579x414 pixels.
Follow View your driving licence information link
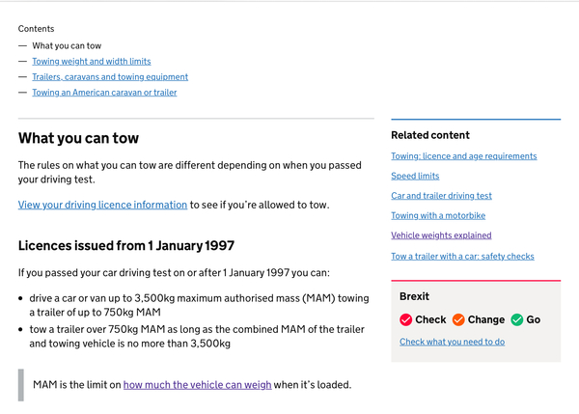tap(102, 205)
